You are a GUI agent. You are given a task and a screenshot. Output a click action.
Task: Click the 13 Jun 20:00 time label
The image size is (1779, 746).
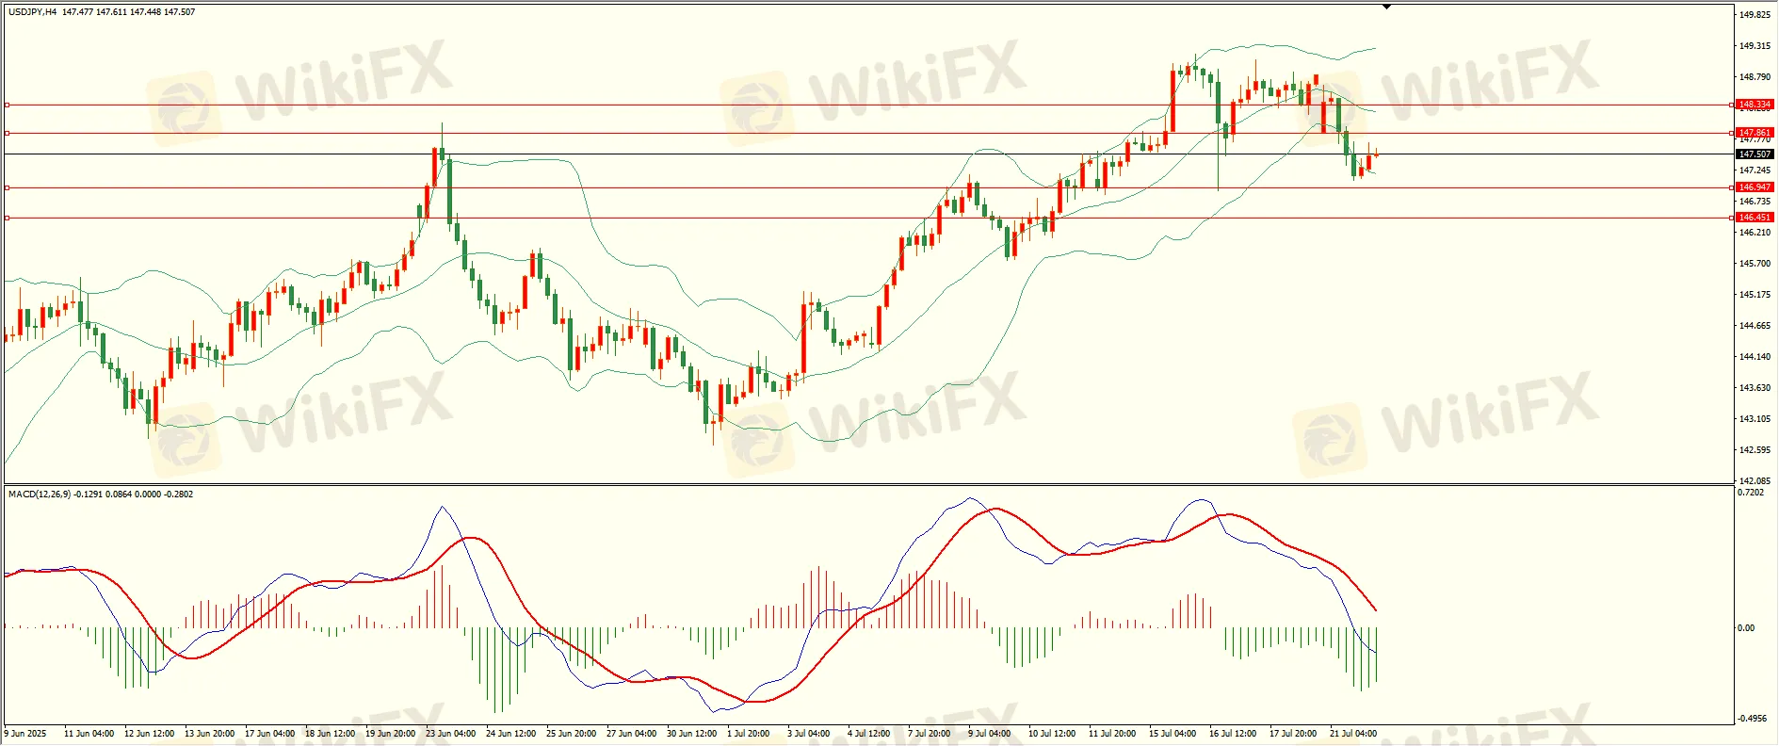pyautogui.click(x=210, y=734)
